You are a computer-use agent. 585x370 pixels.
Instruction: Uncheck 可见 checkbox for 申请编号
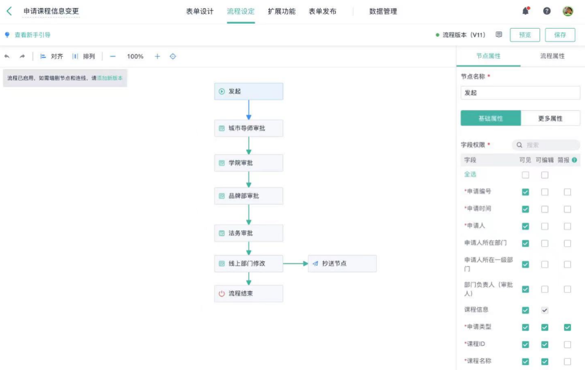(x=525, y=192)
